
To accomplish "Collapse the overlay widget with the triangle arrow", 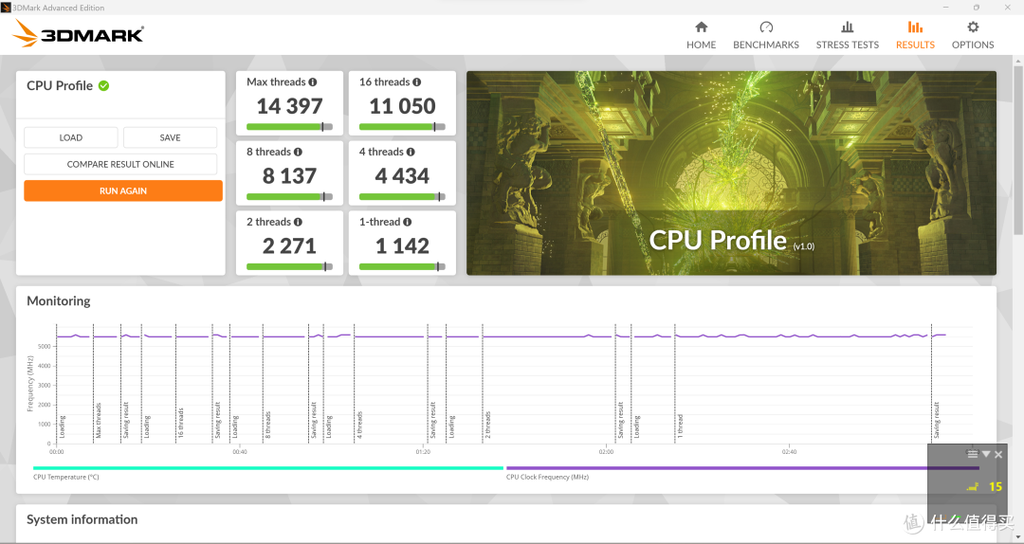I will coord(986,454).
